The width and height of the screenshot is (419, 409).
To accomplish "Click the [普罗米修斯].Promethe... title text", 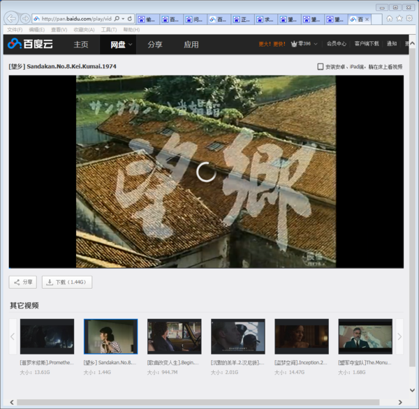I will 47,362.
